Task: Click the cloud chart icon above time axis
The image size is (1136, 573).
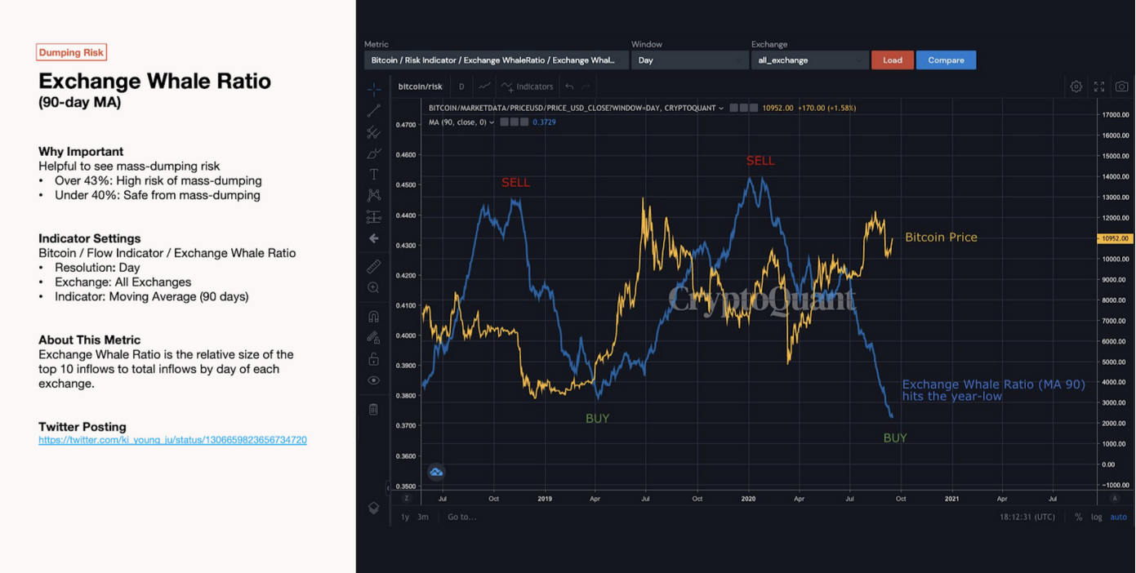Action: (436, 472)
